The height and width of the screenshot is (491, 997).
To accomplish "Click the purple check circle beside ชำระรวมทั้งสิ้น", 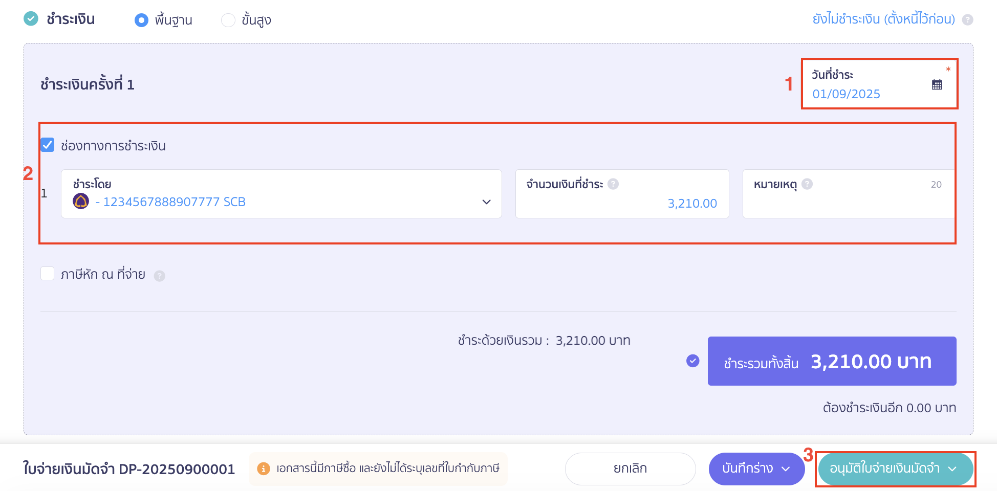I will (692, 361).
